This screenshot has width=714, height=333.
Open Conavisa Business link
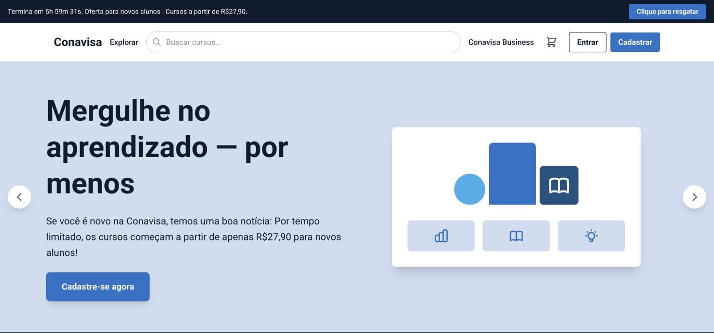pyautogui.click(x=501, y=42)
